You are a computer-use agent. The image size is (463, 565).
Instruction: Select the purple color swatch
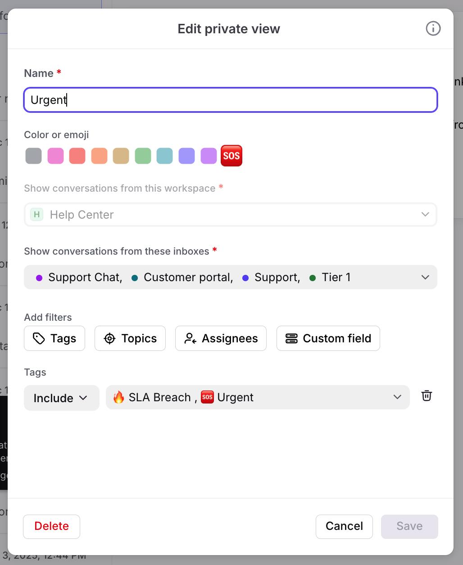pyautogui.click(x=209, y=156)
